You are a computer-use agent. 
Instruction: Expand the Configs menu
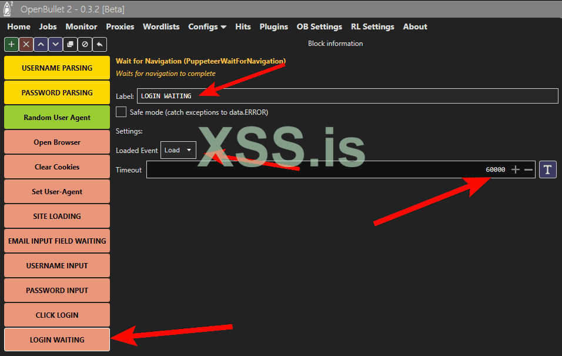tap(207, 26)
